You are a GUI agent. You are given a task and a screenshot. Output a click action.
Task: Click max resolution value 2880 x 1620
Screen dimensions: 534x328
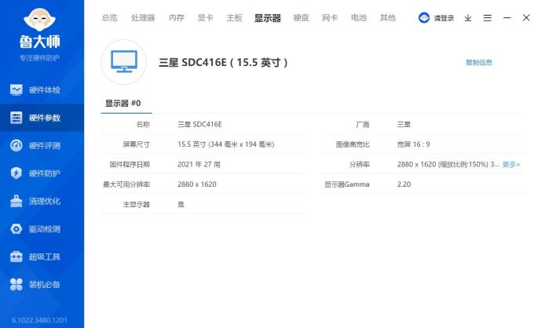(197, 184)
